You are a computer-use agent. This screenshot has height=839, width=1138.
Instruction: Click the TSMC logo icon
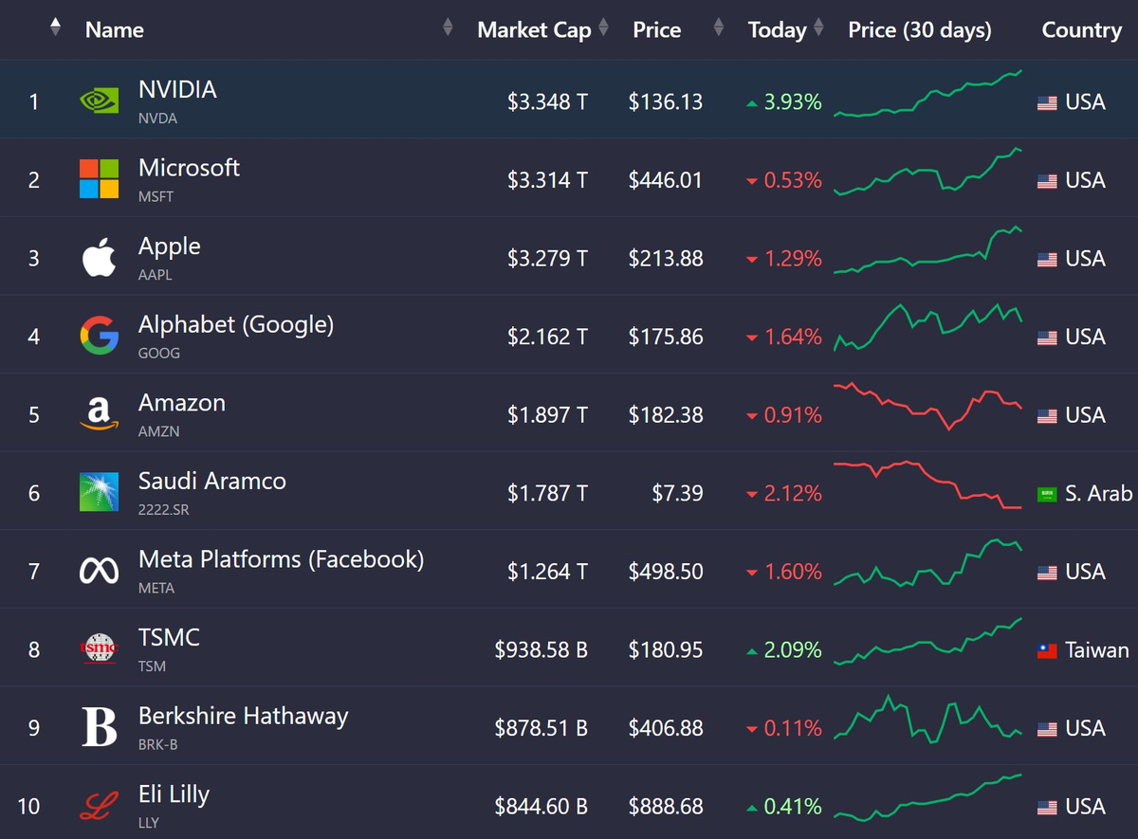(100, 648)
